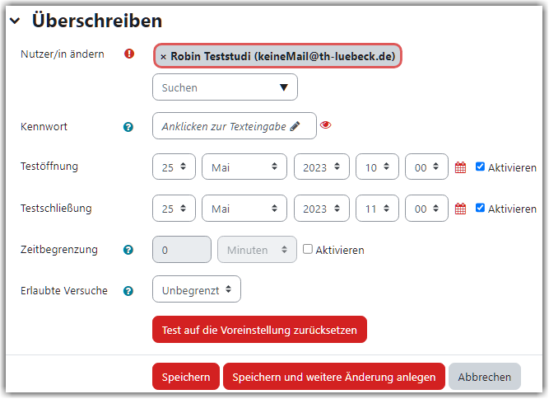
Task: Open calendar picker for Testschließung
Action: tap(460, 209)
